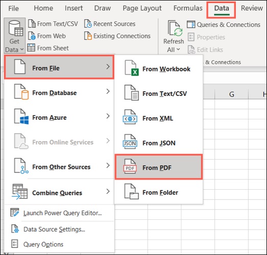The image size is (267, 255).
Task: Click Launch Power Query Editor icon
Action: click(15, 213)
